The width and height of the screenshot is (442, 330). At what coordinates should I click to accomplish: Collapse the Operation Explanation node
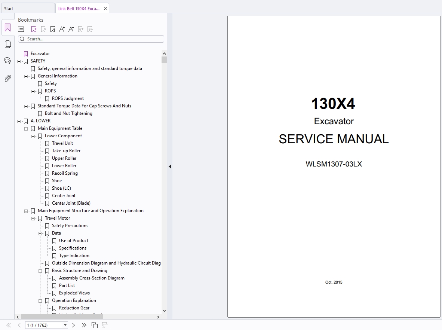40,301
